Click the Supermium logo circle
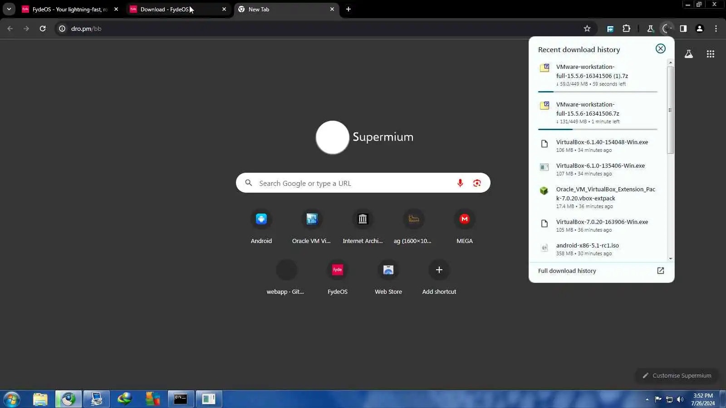The width and height of the screenshot is (726, 408). [x=333, y=137]
